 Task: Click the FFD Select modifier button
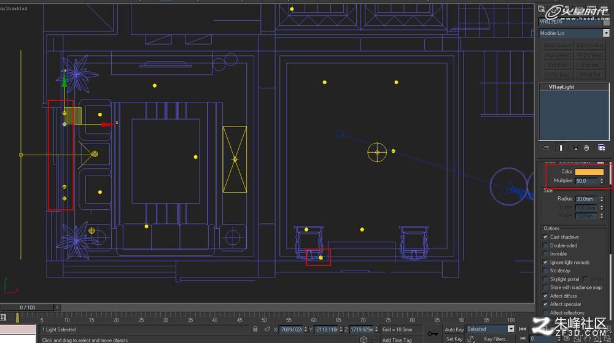(x=589, y=56)
